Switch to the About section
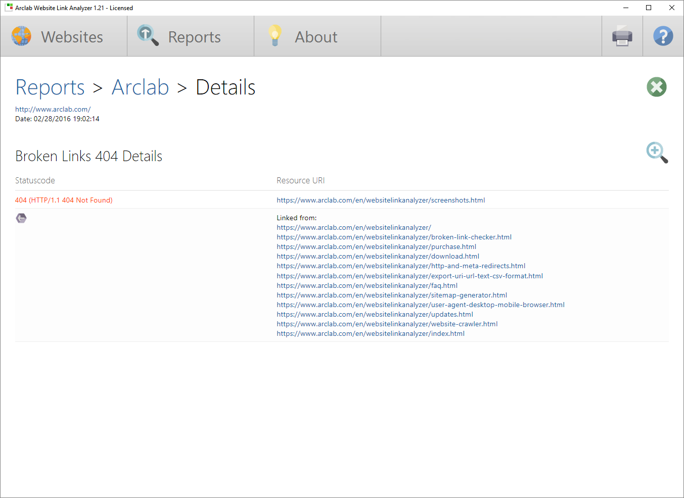 316,36
